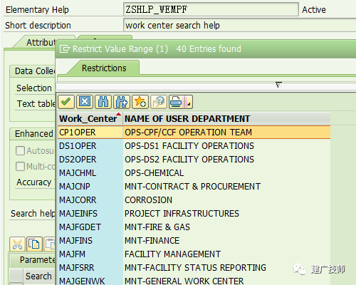The height and width of the screenshot is (285, 356).
Task: Click OPS-DS1 FACILITY OPERATIONS description
Action: point(189,146)
